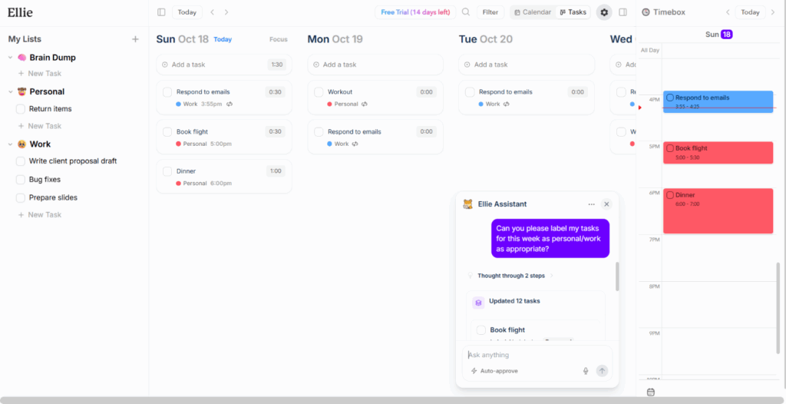Complete Monday Workout checkbox

[x=319, y=92]
